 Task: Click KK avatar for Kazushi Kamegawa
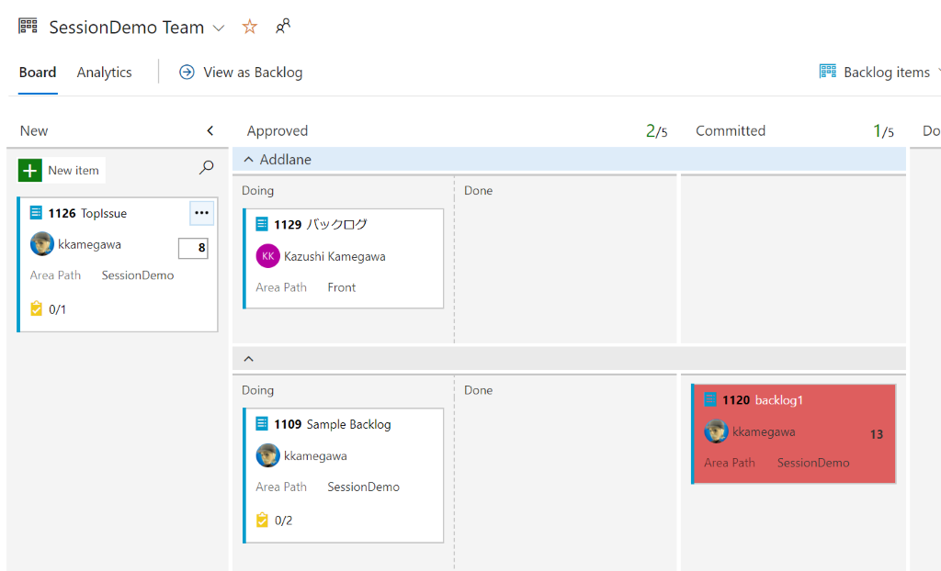click(x=267, y=256)
